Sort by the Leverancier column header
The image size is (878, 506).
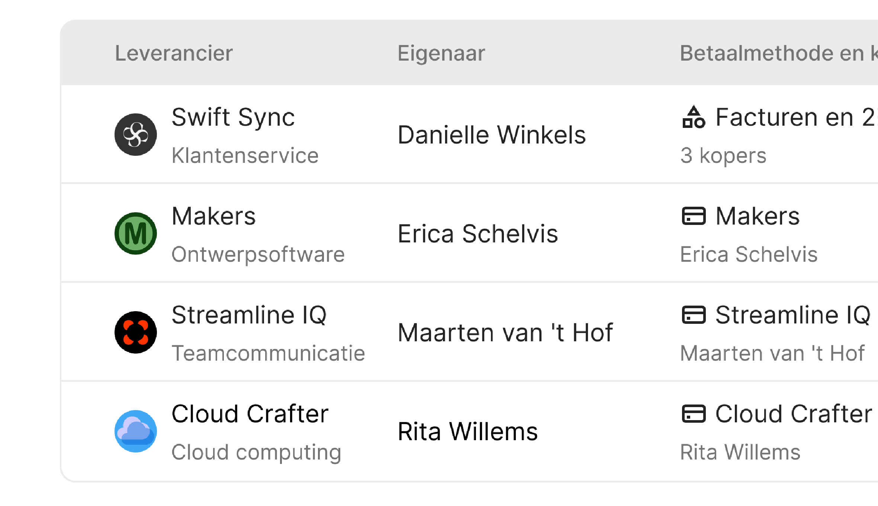click(x=174, y=53)
